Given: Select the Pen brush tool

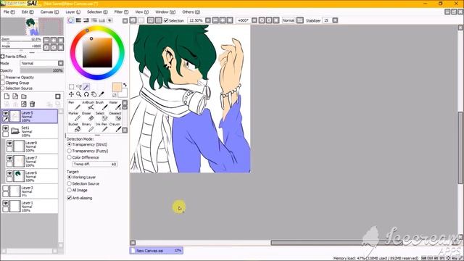Looking at the screenshot, I should (74, 104).
